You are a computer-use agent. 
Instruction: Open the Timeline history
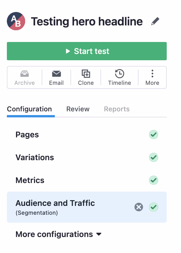point(120,78)
